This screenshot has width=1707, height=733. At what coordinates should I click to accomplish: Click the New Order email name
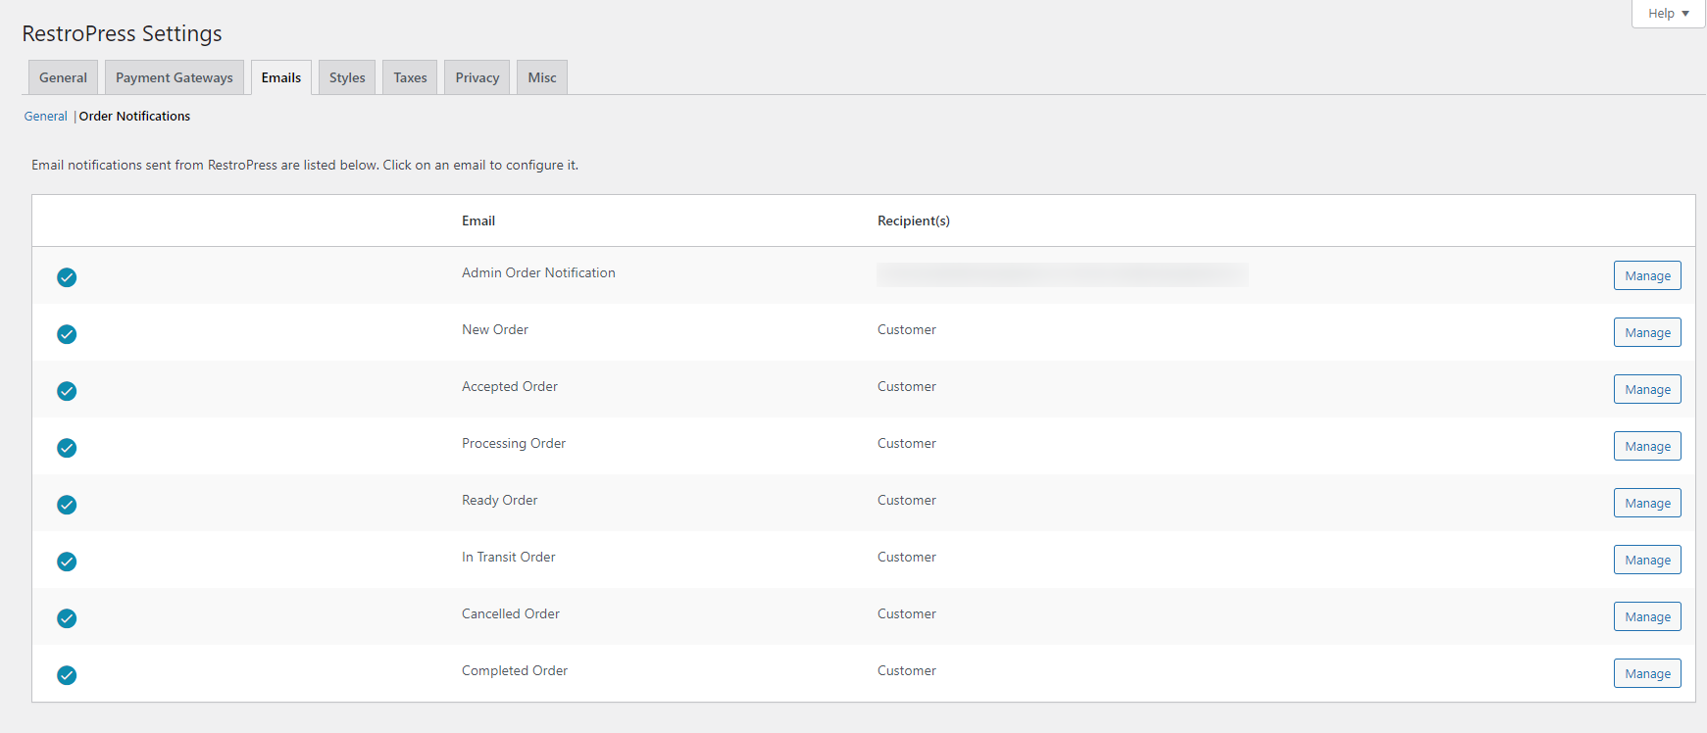(x=495, y=329)
